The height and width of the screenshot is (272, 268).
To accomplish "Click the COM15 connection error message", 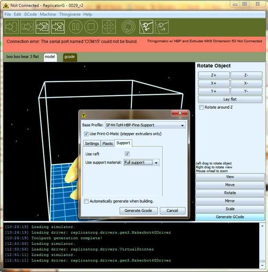I will (72, 42).
